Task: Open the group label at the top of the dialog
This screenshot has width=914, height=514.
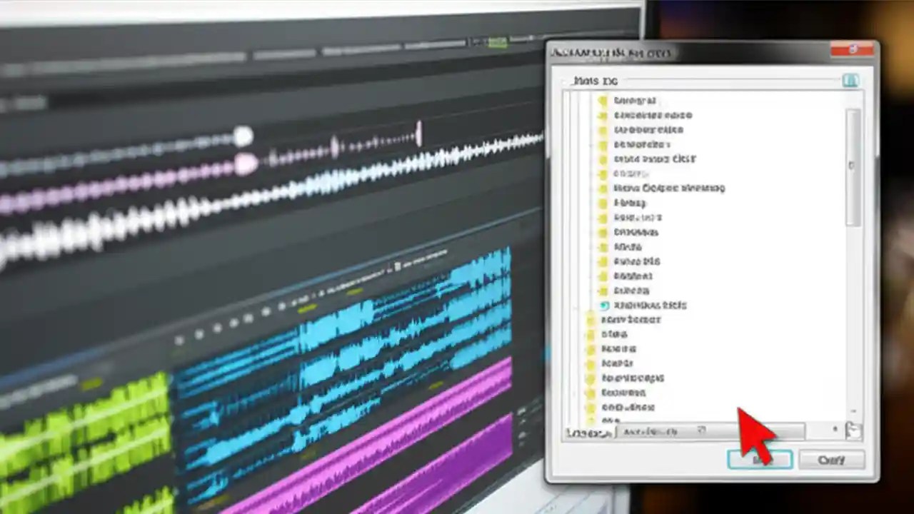Action: coord(596,81)
